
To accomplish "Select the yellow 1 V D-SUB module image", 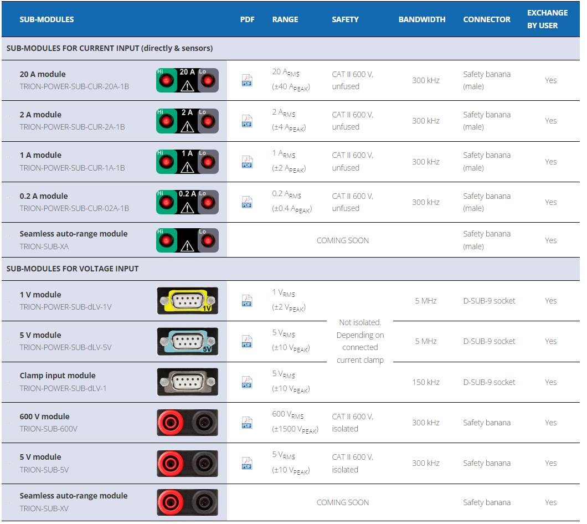I will point(187,301).
